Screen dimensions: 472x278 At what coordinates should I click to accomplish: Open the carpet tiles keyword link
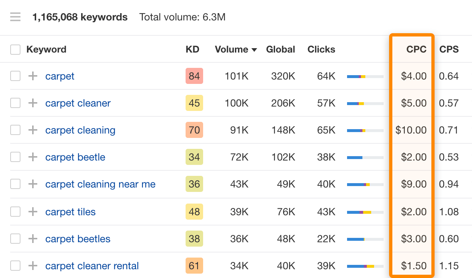[x=71, y=212]
